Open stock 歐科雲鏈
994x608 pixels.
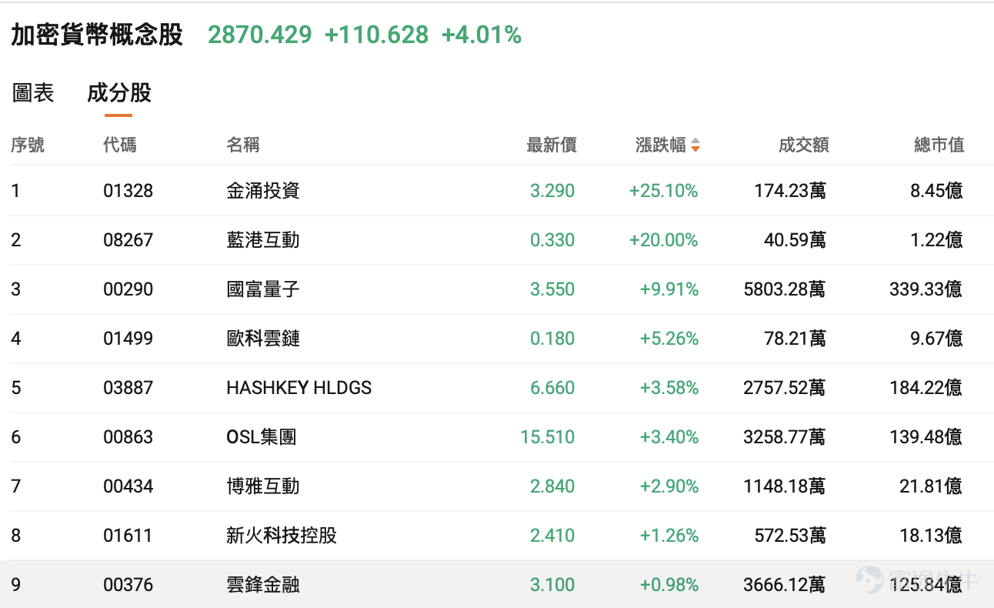pyautogui.click(x=263, y=339)
